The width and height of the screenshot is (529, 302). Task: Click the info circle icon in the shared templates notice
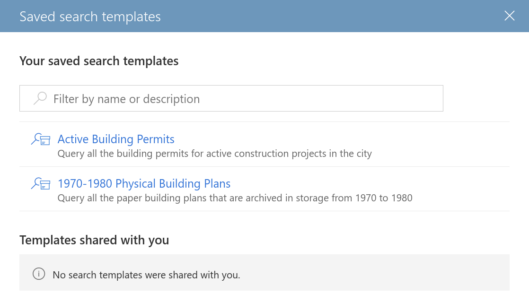coord(39,274)
